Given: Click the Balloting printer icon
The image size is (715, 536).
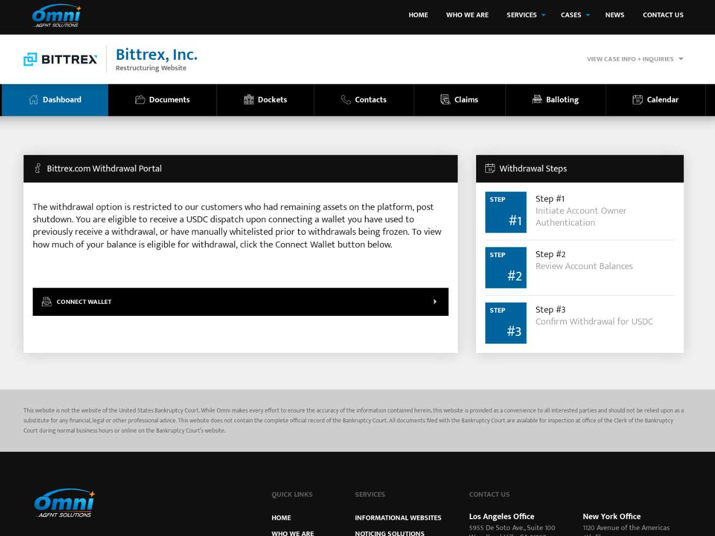Looking at the screenshot, I should coord(537,99).
